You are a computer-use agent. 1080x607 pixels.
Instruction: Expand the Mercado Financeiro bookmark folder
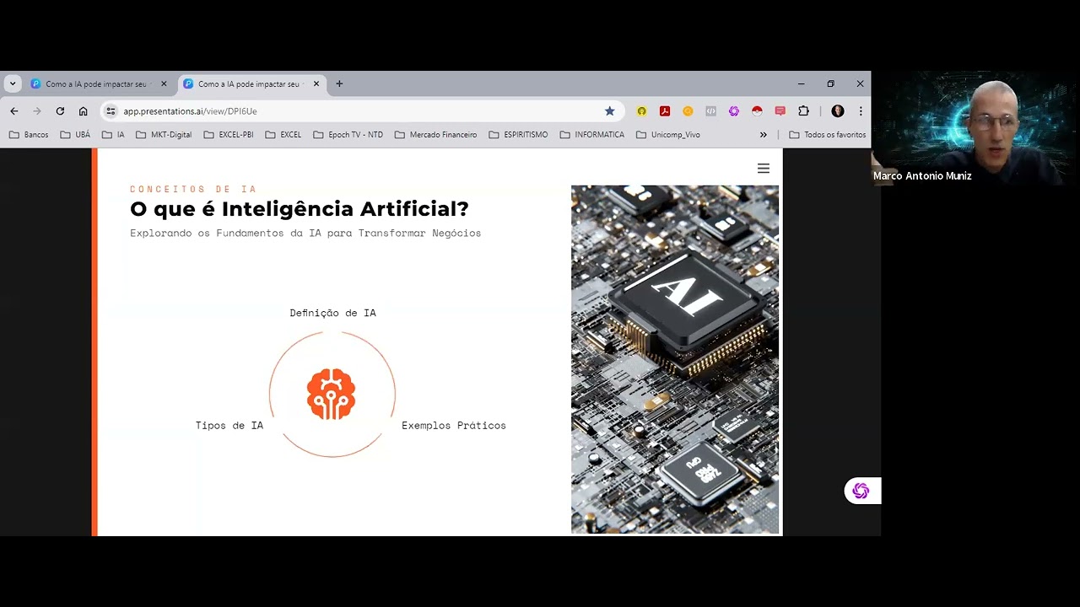point(435,135)
